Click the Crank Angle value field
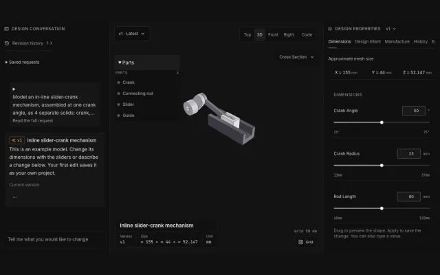Viewport: 440px width, 275px height. 414,111
